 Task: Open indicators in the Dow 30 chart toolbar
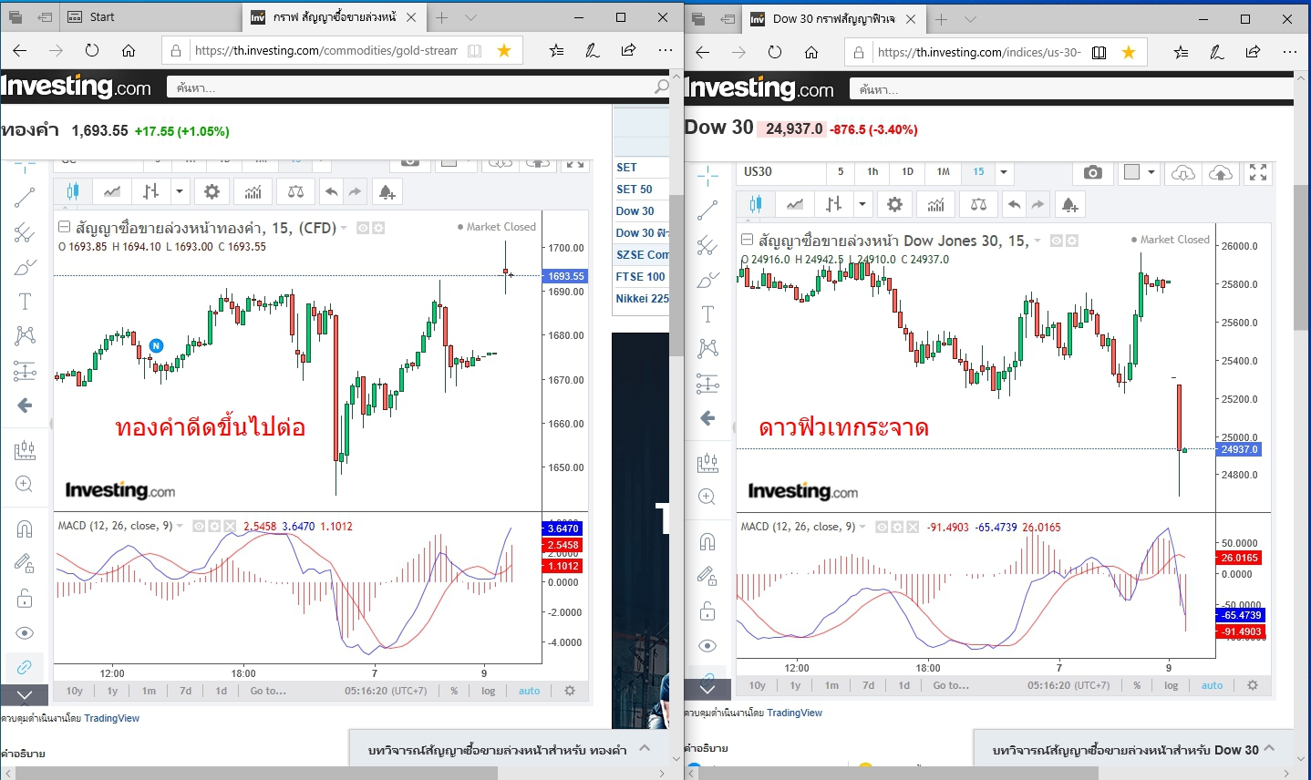pyautogui.click(x=935, y=204)
